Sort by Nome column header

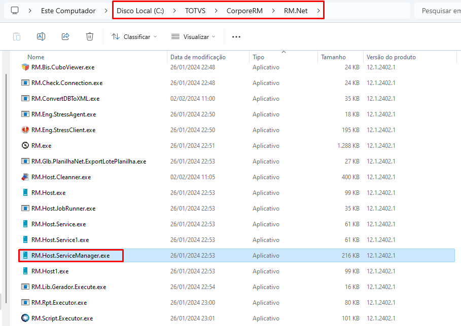coord(36,57)
